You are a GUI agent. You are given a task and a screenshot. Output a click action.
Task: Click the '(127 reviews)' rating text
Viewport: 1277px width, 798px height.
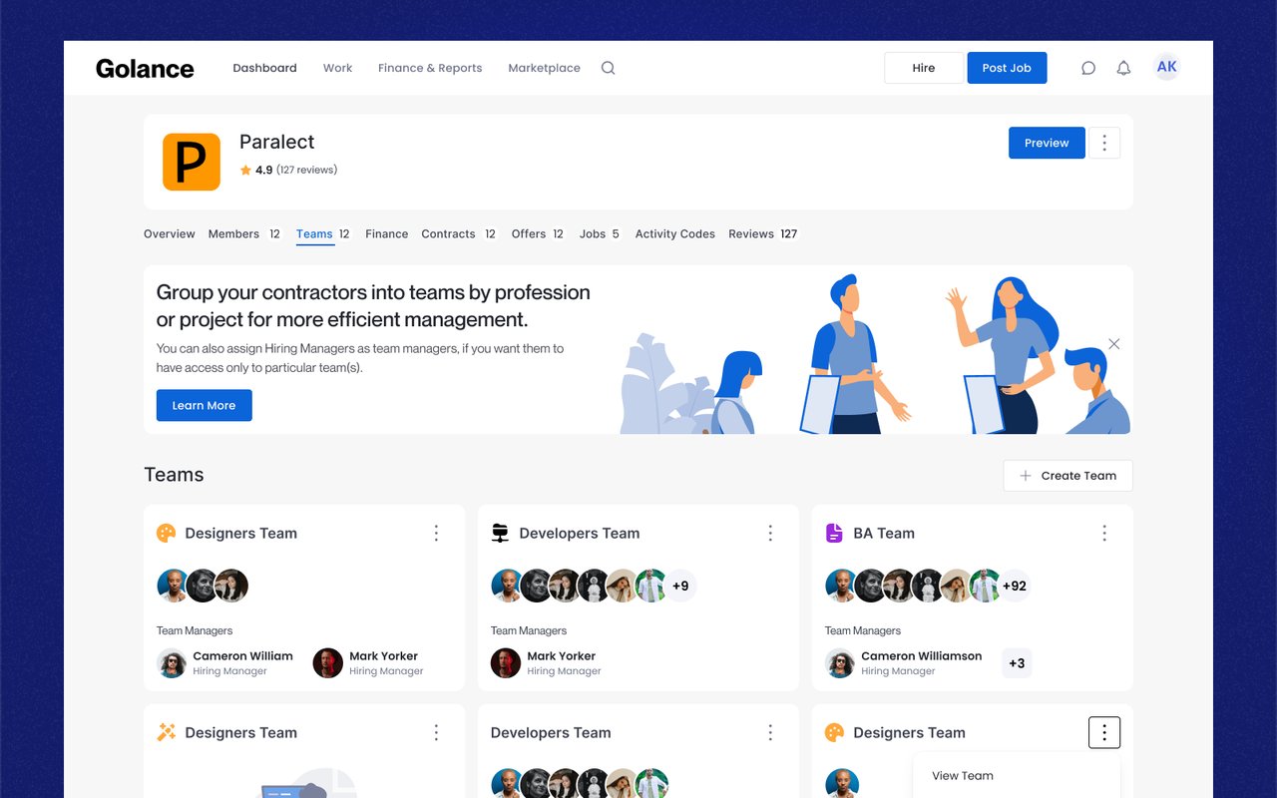point(307,170)
